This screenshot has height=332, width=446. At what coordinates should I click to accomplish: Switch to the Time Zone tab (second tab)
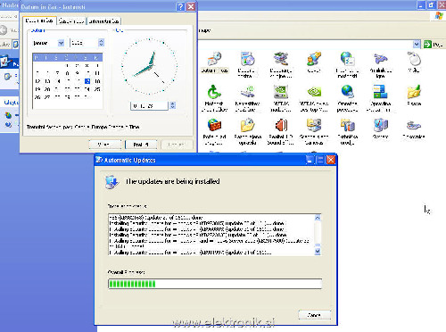click(71, 21)
